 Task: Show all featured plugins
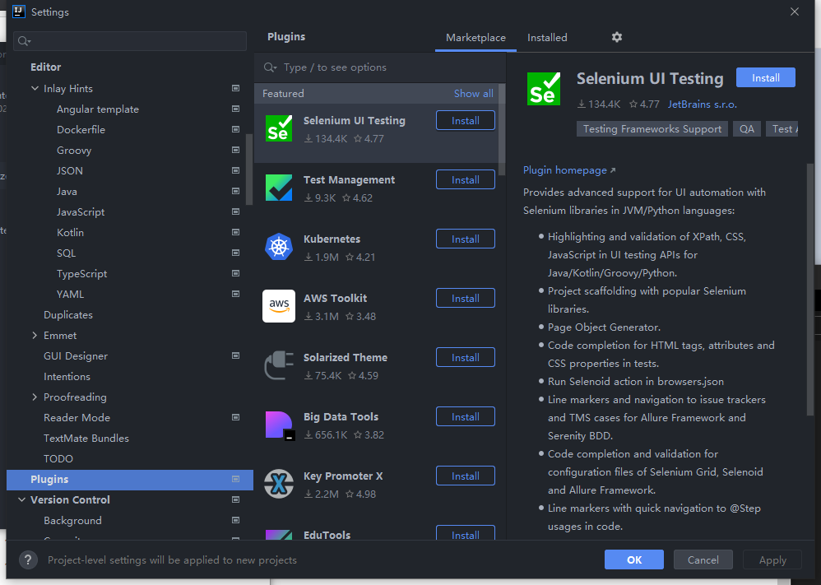click(473, 93)
